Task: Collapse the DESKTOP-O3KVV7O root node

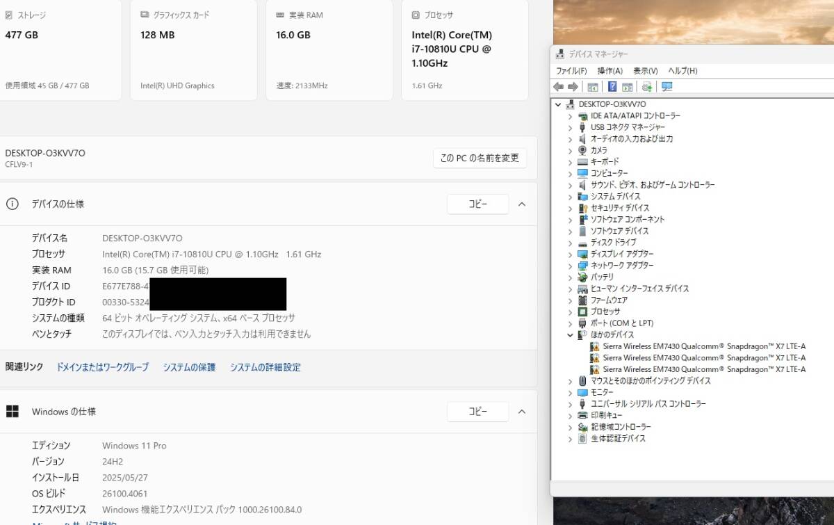Action: point(557,104)
